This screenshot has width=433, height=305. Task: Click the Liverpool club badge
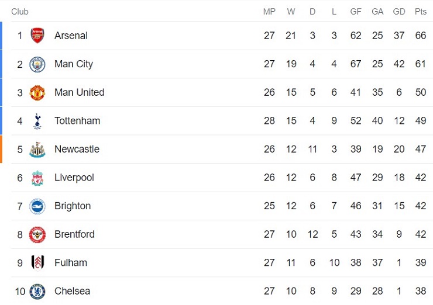pos(37,178)
